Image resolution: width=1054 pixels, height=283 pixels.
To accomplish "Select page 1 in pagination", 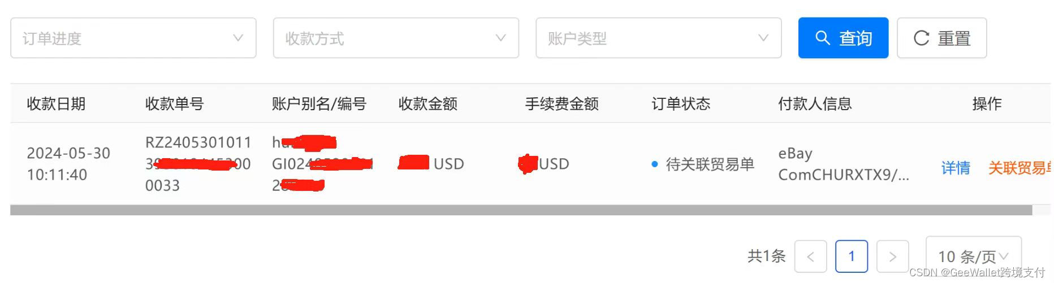I will (x=852, y=256).
